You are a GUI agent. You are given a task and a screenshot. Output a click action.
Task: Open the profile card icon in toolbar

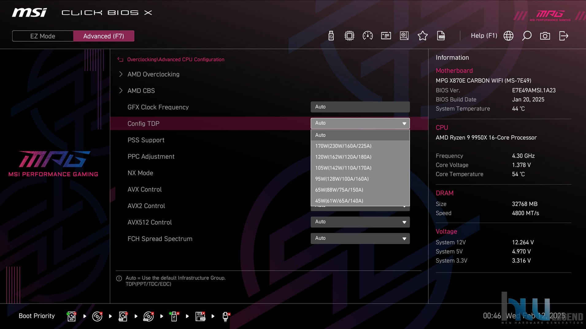tap(386, 36)
